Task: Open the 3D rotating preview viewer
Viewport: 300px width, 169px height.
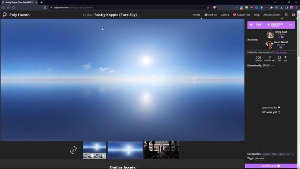Action: tap(74, 150)
